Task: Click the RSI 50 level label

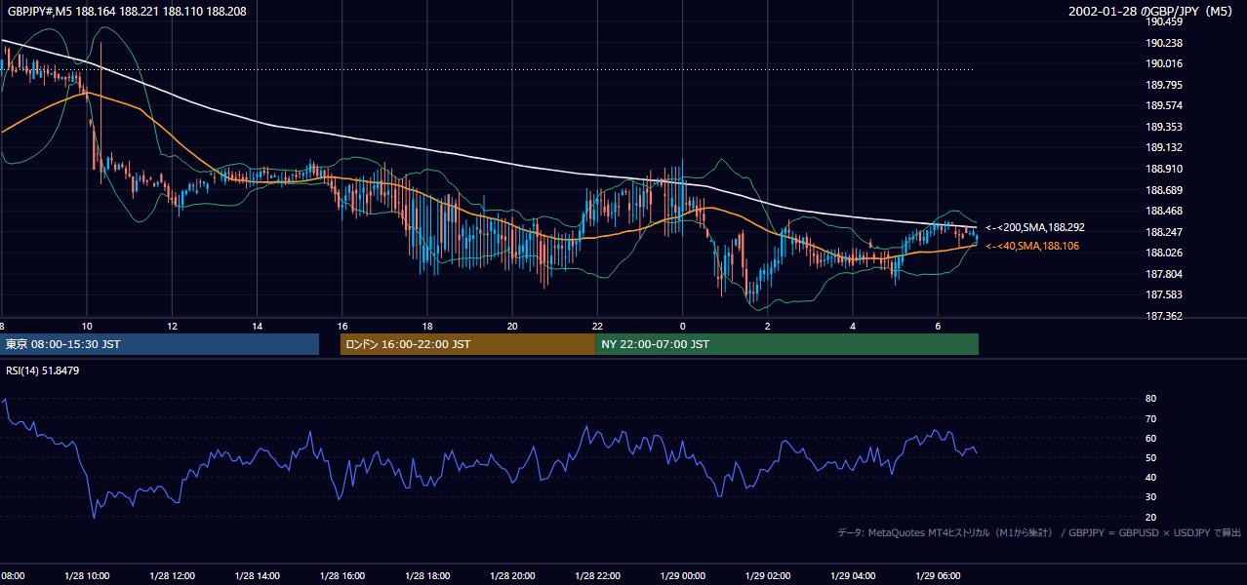Action: pos(1150,457)
